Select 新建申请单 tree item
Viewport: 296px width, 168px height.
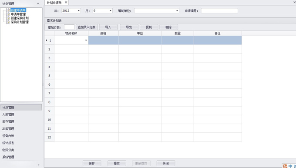pos(18,10)
